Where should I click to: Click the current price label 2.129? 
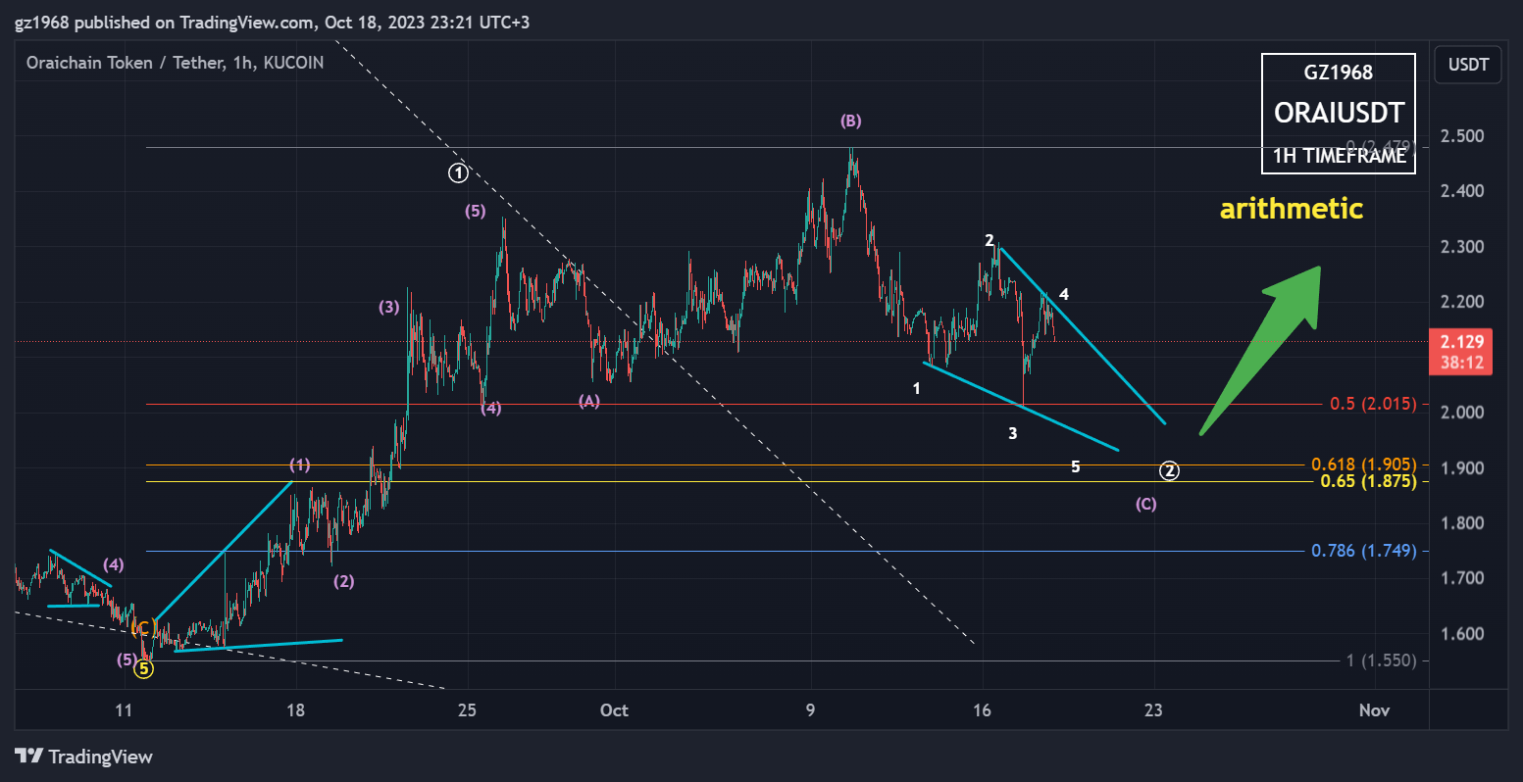pos(1462,342)
